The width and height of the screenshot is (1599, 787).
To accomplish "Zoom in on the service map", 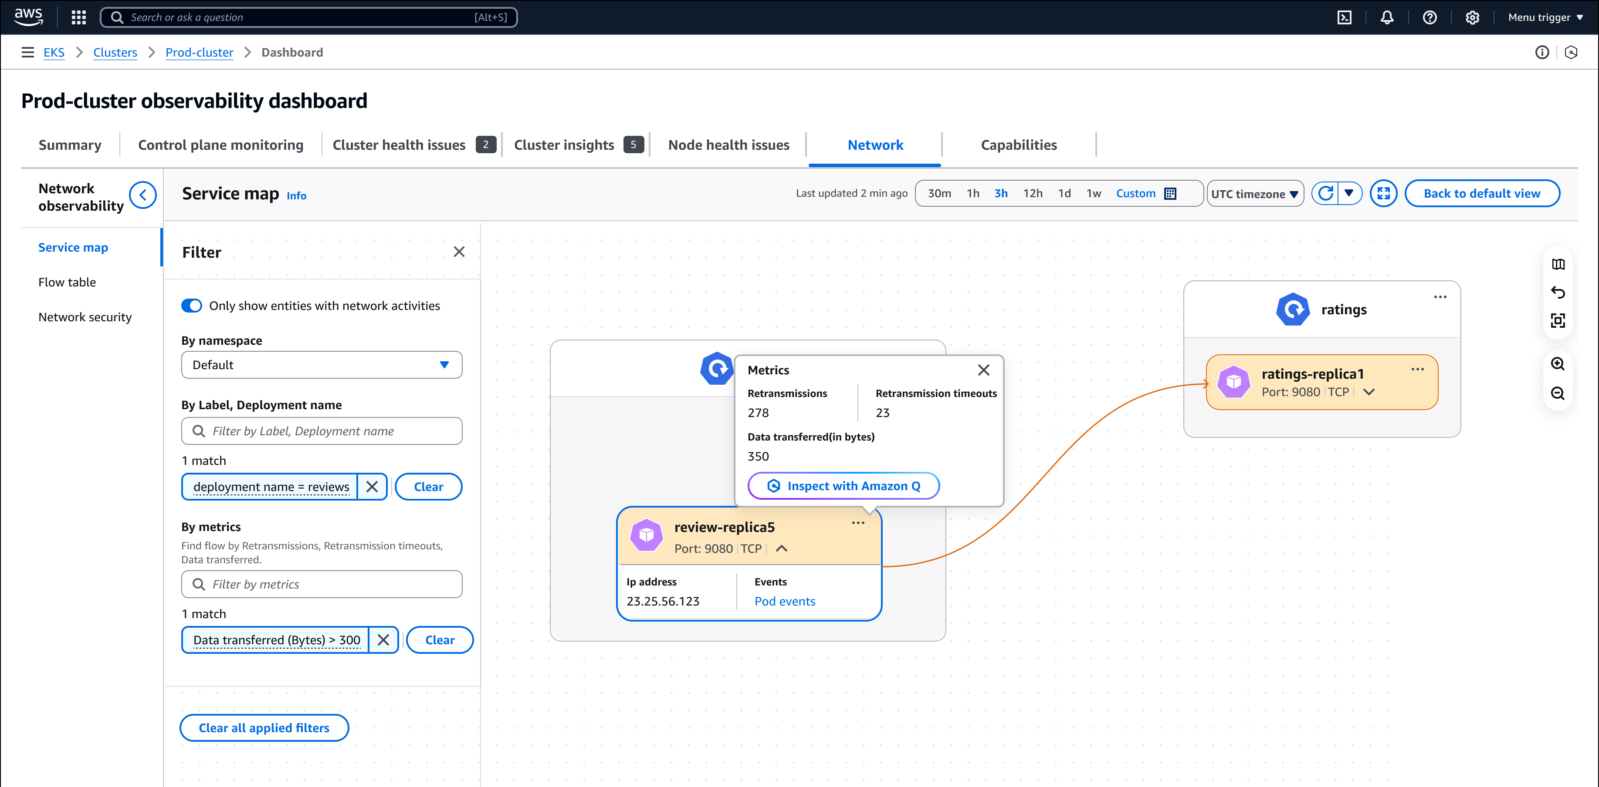I will coord(1558,364).
